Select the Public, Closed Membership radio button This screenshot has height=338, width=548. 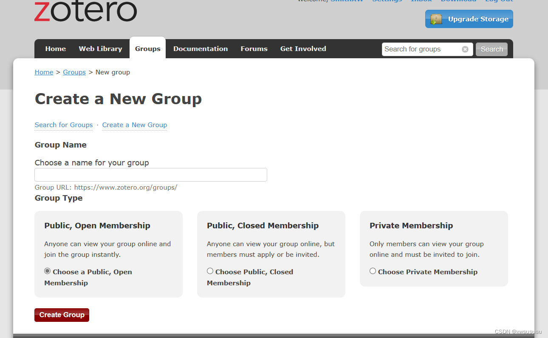[210, 271]
